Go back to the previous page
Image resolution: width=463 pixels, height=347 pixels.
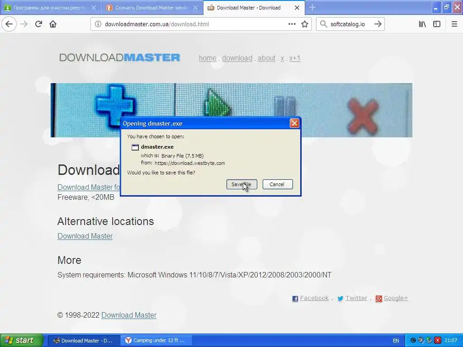click(9, 24)
